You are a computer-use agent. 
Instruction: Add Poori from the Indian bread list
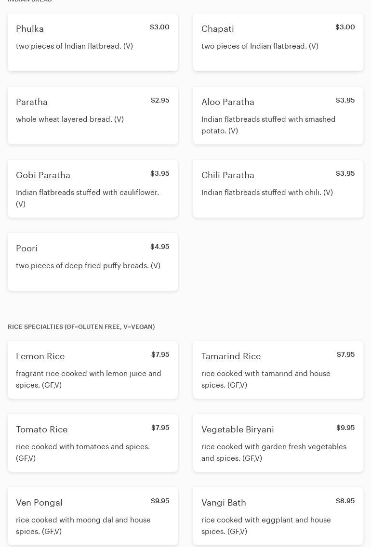[93, 262]
